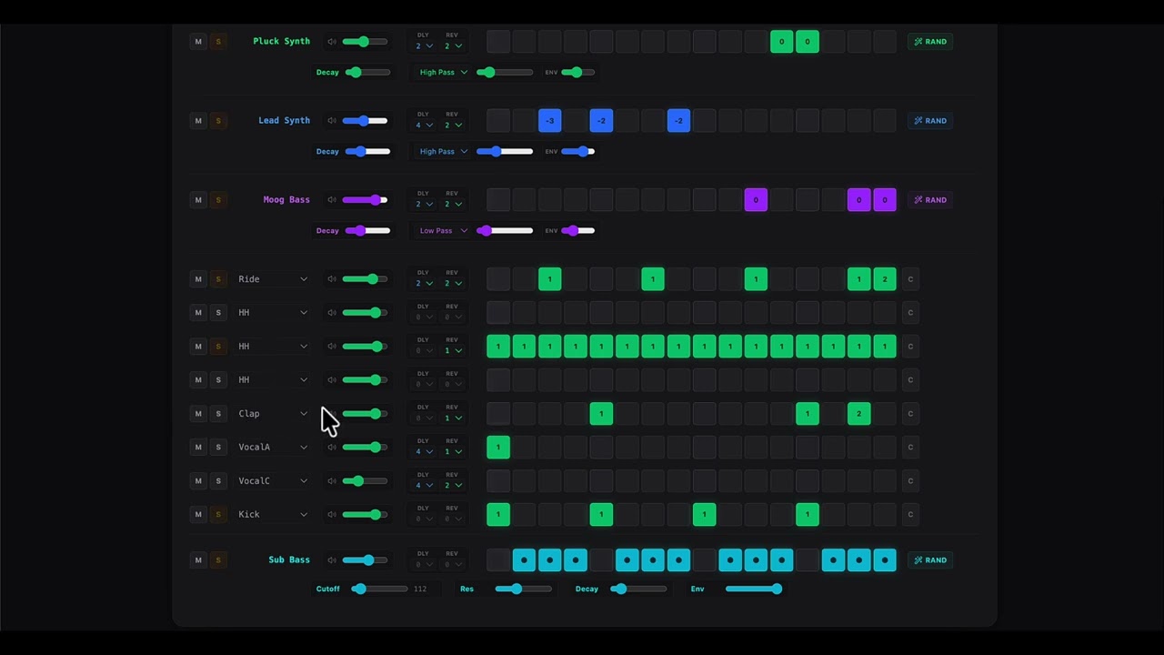Viewport: 1164px width, 655px height.
Task: Open the Clap row REV dropdown
Action: tap(453, 418)
